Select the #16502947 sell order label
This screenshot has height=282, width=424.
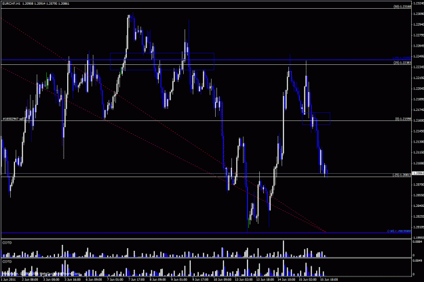click(14, 118)
